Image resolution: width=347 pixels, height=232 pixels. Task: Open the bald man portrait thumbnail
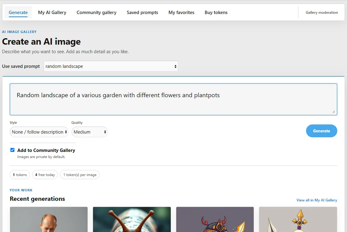(x=49, y=219)
